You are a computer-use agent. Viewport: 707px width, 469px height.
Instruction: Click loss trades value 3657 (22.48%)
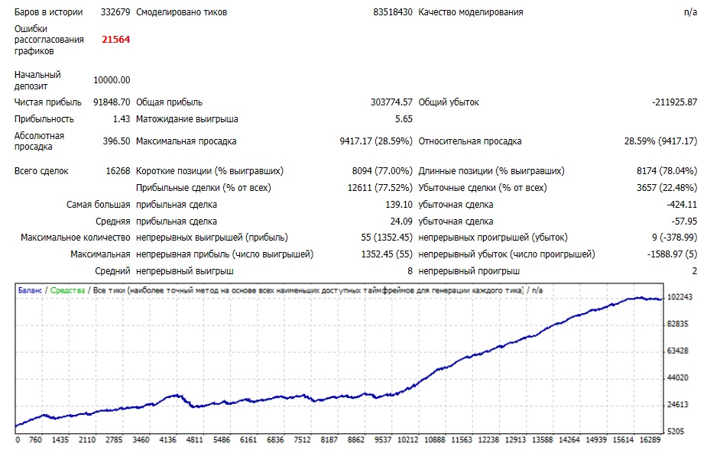coord(666,188)
